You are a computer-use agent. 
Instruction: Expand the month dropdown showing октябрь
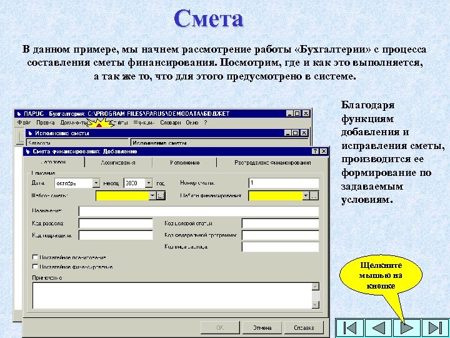(x=96, y=183)
